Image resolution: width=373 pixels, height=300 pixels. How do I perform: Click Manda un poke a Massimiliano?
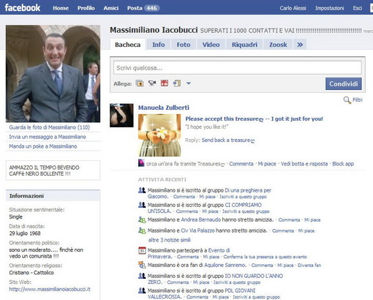tap(43, 146)
